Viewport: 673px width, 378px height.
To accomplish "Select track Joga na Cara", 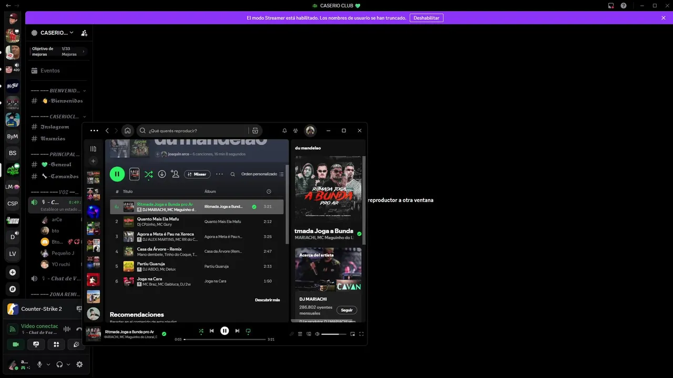I will point(197,281).
